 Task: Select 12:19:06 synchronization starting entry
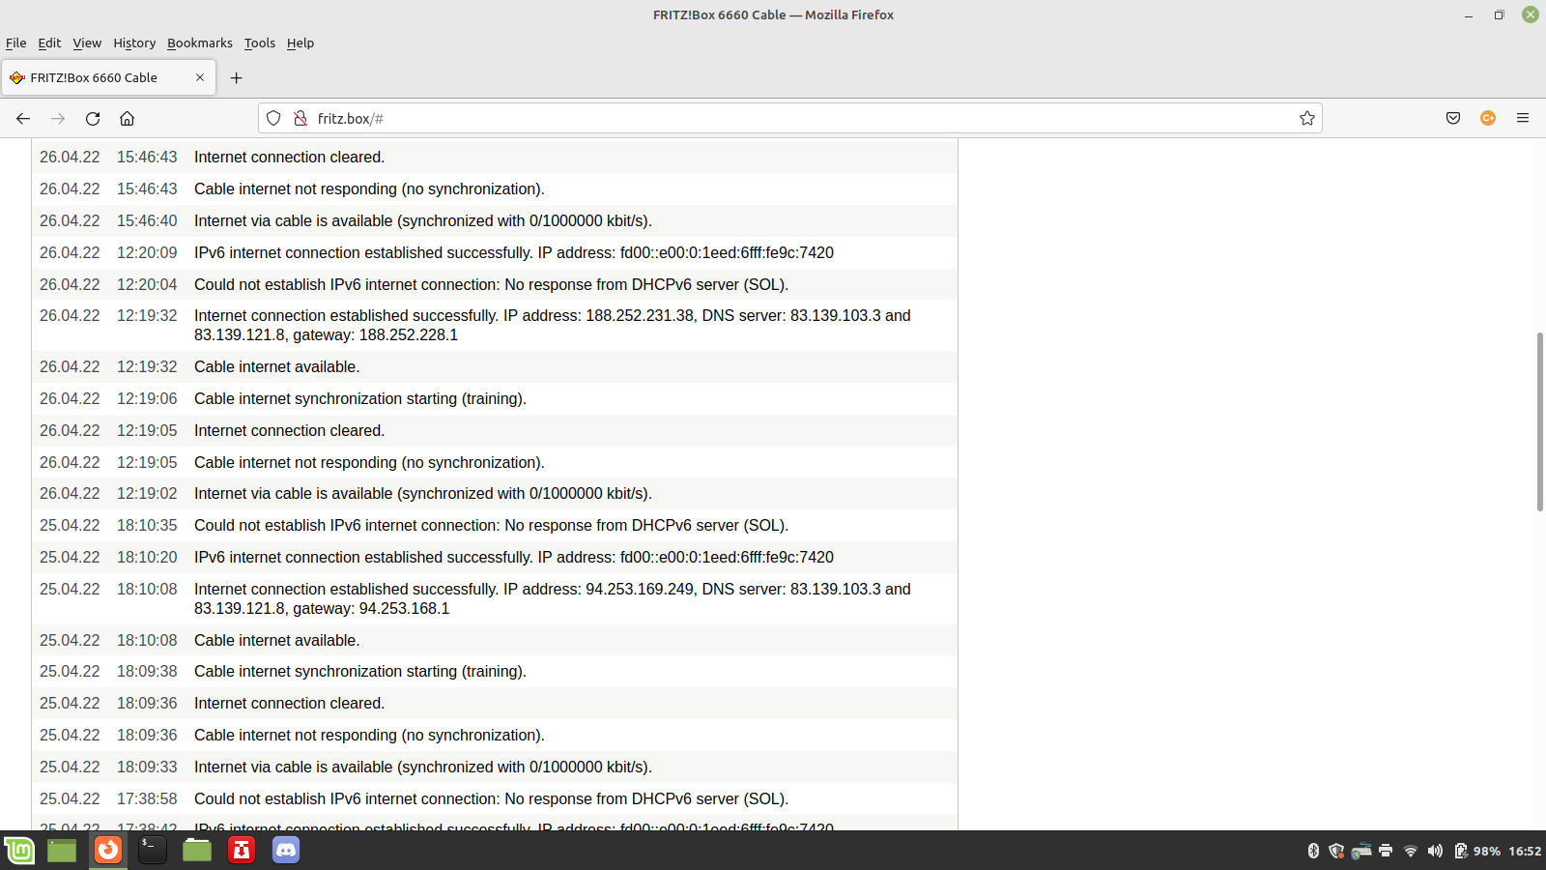[x=495, y=398]
